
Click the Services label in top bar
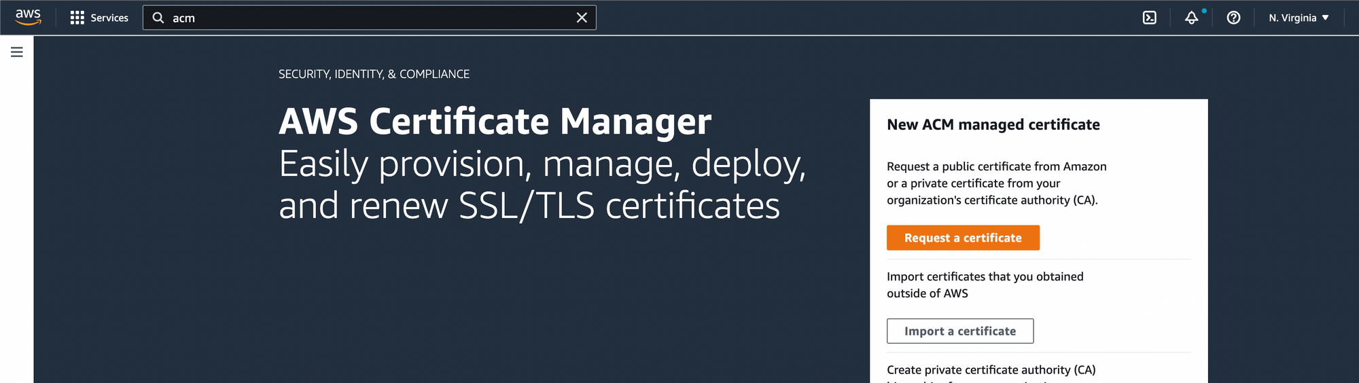109,18
